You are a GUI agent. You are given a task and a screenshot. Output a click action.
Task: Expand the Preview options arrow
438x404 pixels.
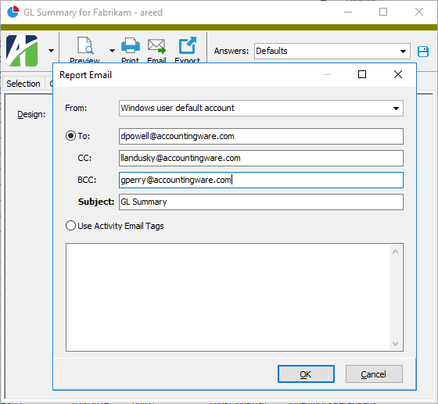(x=112, y=51)
